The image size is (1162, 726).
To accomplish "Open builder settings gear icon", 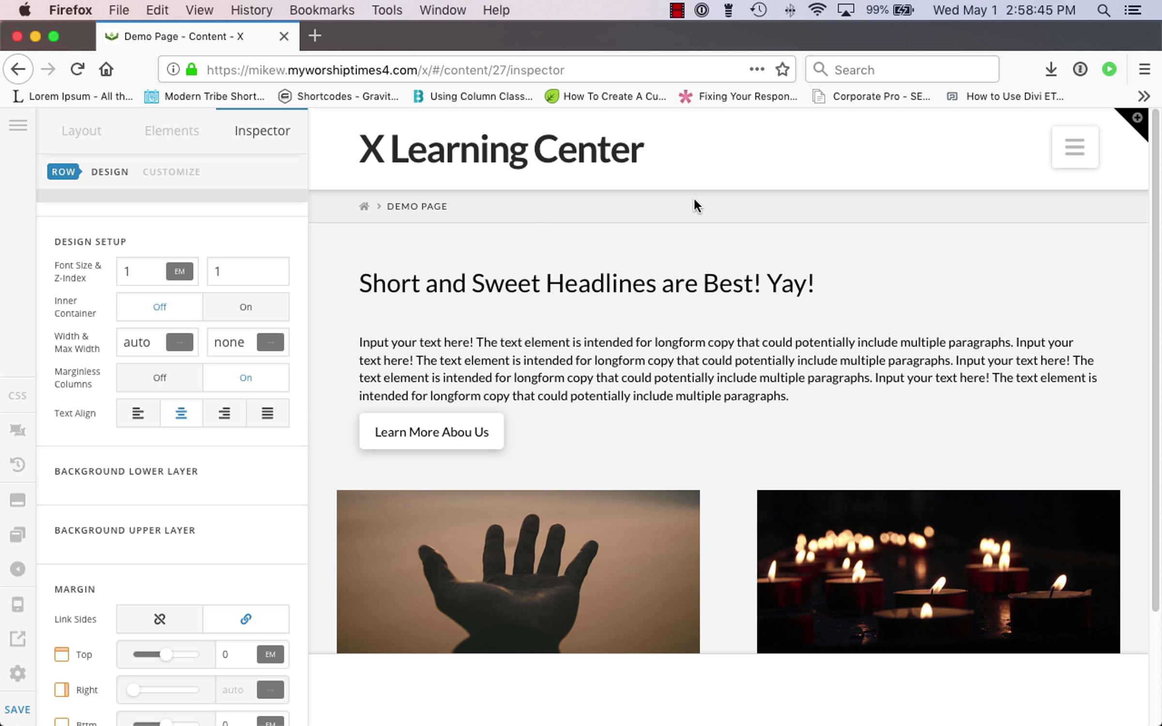I will click(17, 673).
